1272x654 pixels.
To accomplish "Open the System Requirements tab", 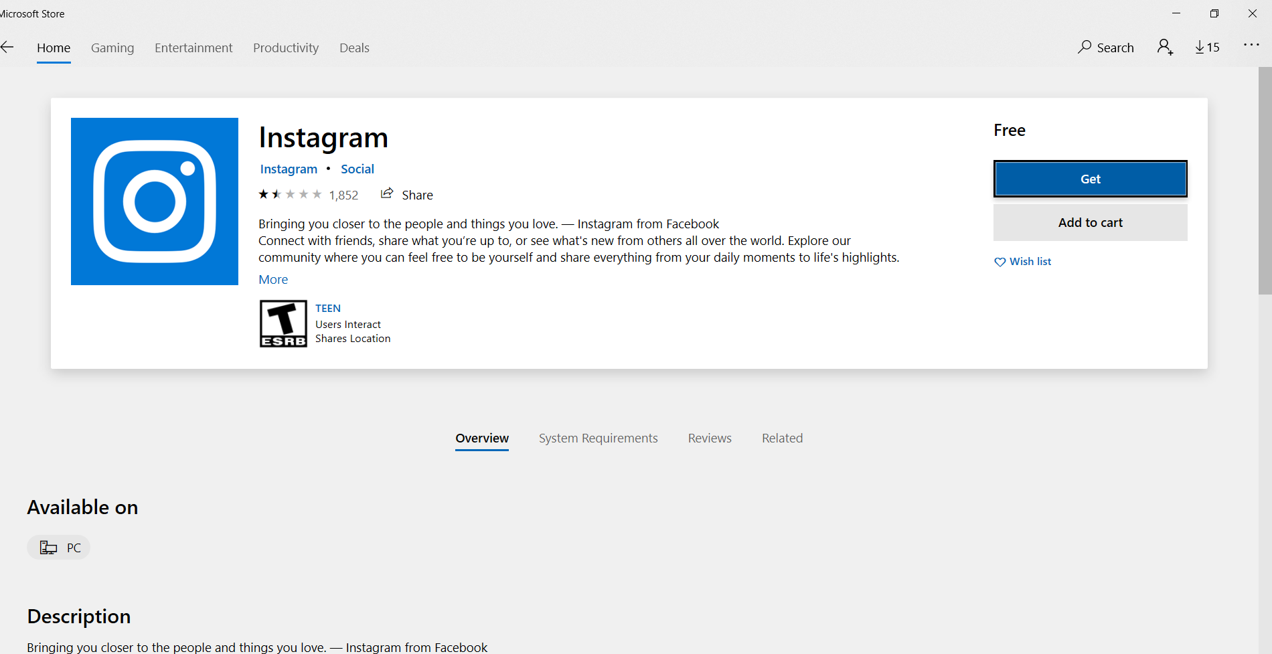I will [x=598, y=438].
